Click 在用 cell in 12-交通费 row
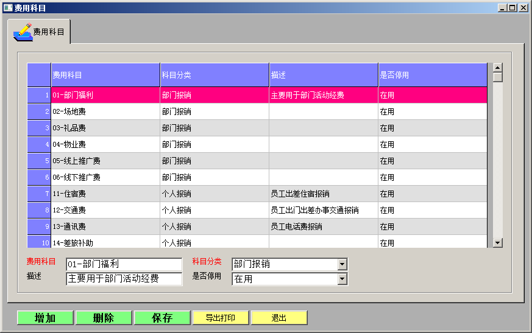532x333 pixels. pos(433,210)
